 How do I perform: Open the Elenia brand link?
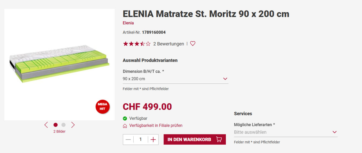[128, 23]
